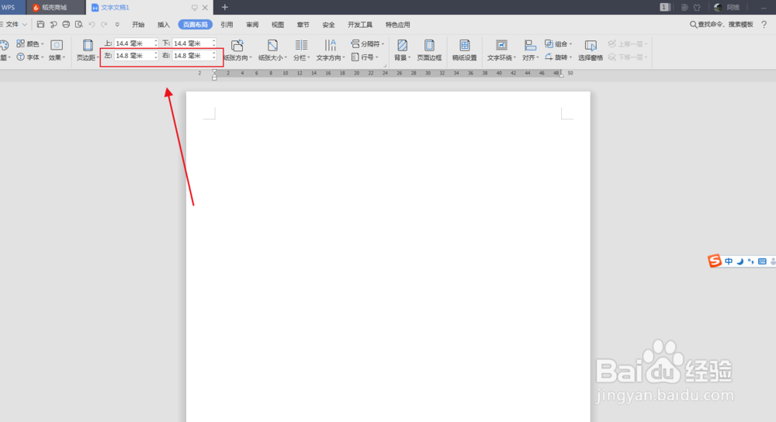Add a new tab with plus button
This screenshot has width=776, height=422.
[x=225, y=8]
